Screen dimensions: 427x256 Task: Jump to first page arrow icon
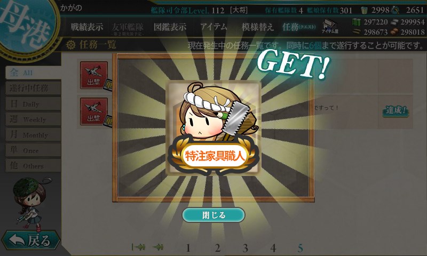[x=139, y=247]
